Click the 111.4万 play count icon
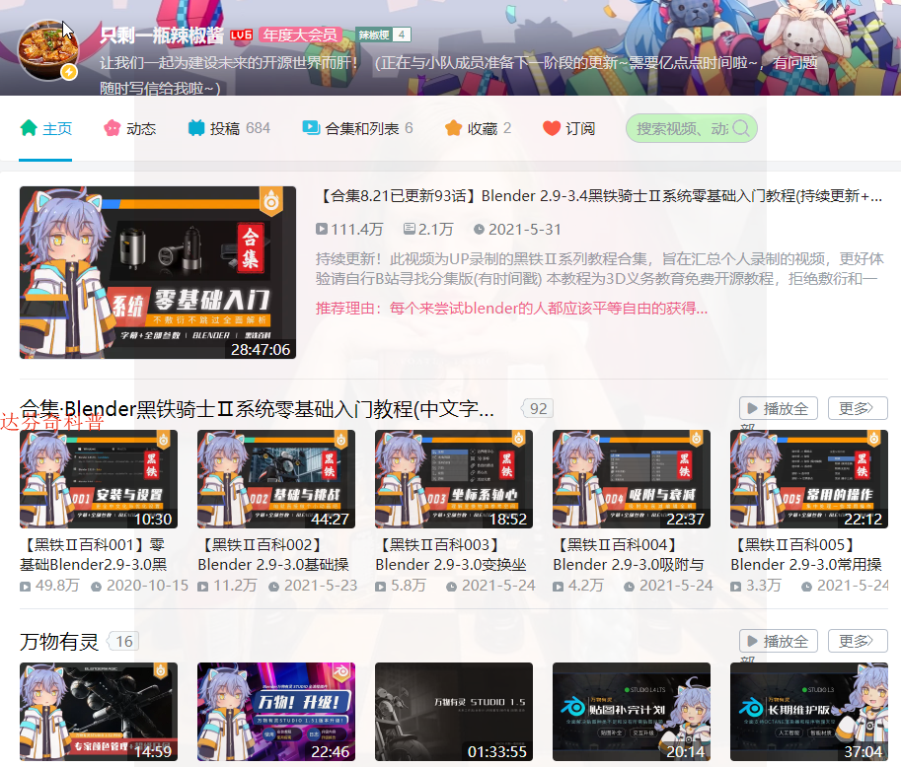The image size is (901, 767). (x=321, y=230)
